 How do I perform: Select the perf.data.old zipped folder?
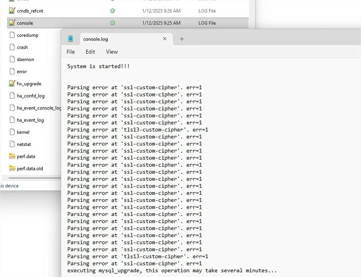point(30,169)
